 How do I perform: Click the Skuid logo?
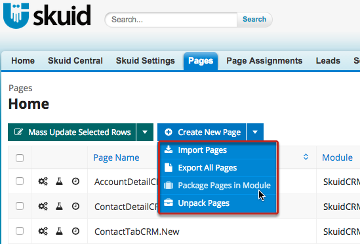pos(47,16)
